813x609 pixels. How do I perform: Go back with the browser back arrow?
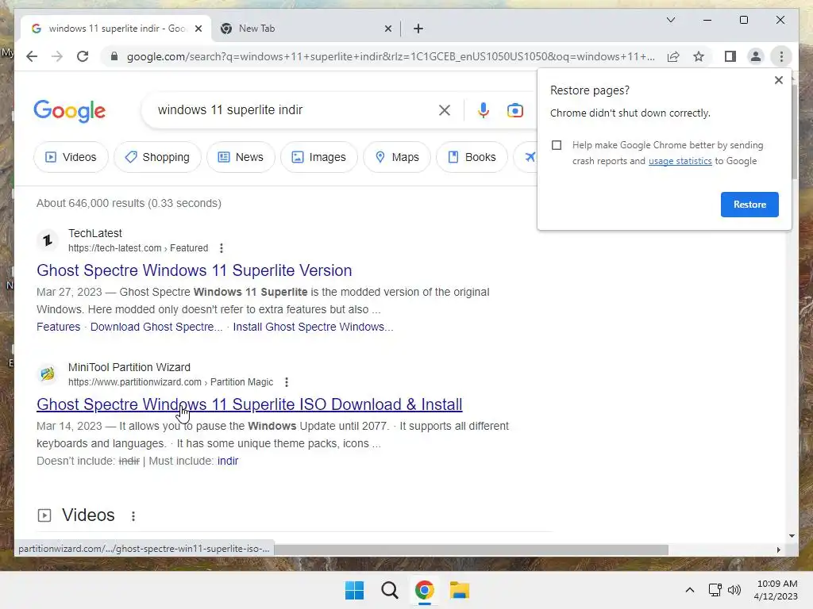click(x=32, y=56)
